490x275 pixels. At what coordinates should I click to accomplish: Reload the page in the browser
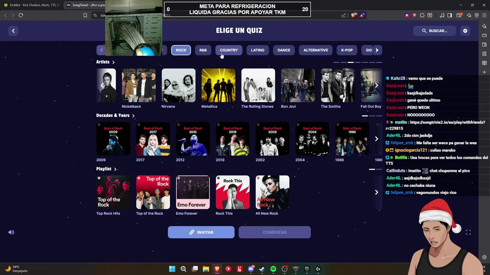pos(21,15)
